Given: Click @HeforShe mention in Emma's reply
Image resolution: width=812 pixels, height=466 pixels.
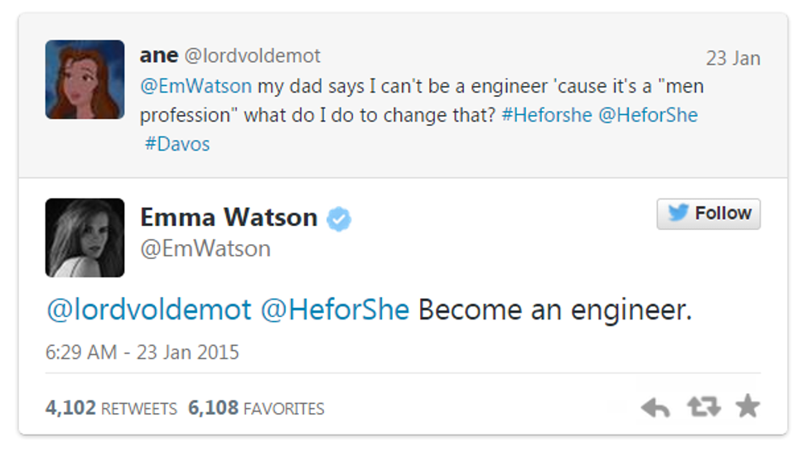Looking at the screenshot, I should [335, 310].
